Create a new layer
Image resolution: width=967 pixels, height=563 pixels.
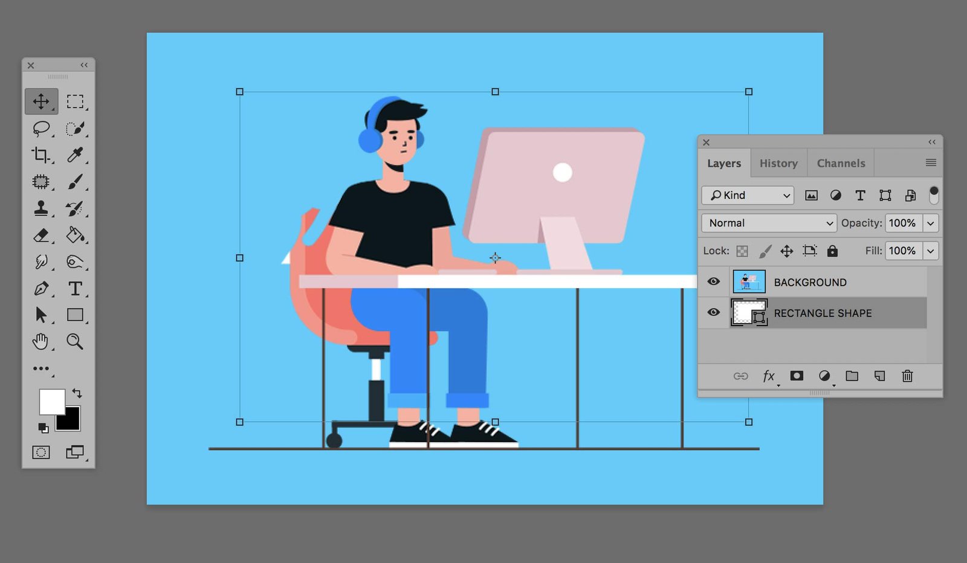pyautogui.click(x=880, y=376)
